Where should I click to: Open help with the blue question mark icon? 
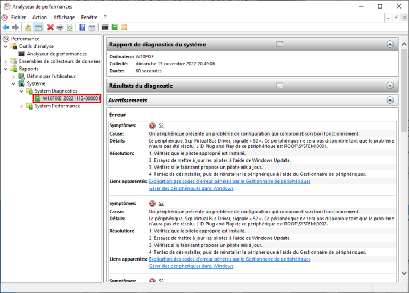(x=83, y=27)
